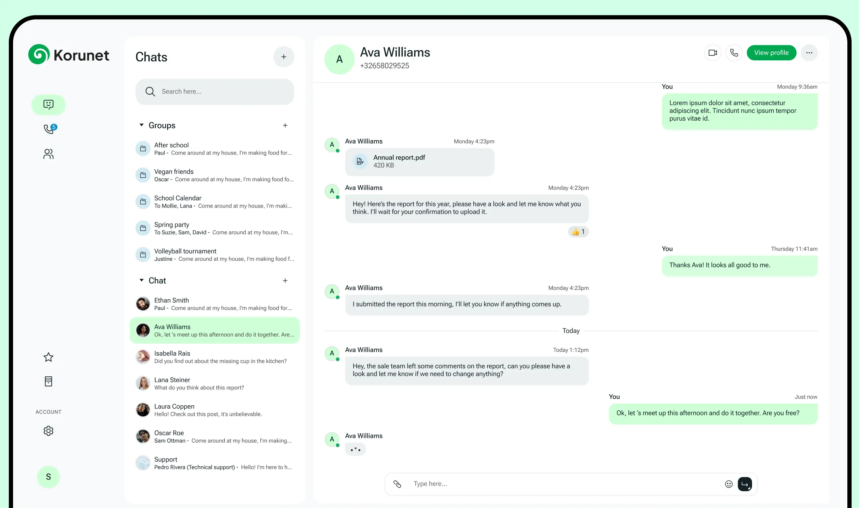
Task: Open the Calls icon with notification badge
Action: click(48, 129)
